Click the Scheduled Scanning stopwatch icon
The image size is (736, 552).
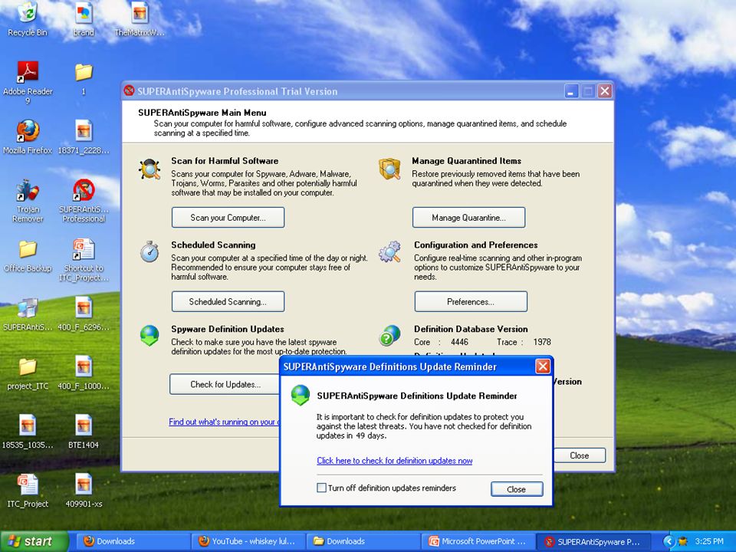(149, 251)
